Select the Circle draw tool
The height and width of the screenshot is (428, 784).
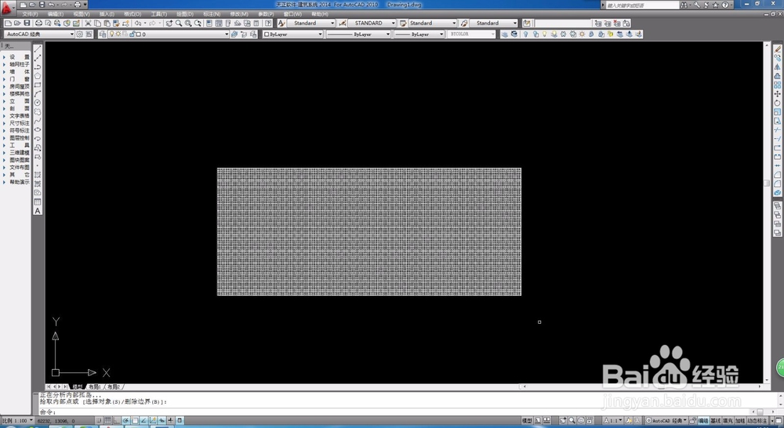(38, 103)
